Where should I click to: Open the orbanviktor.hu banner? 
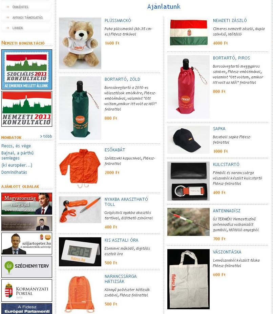click(27, 203)
